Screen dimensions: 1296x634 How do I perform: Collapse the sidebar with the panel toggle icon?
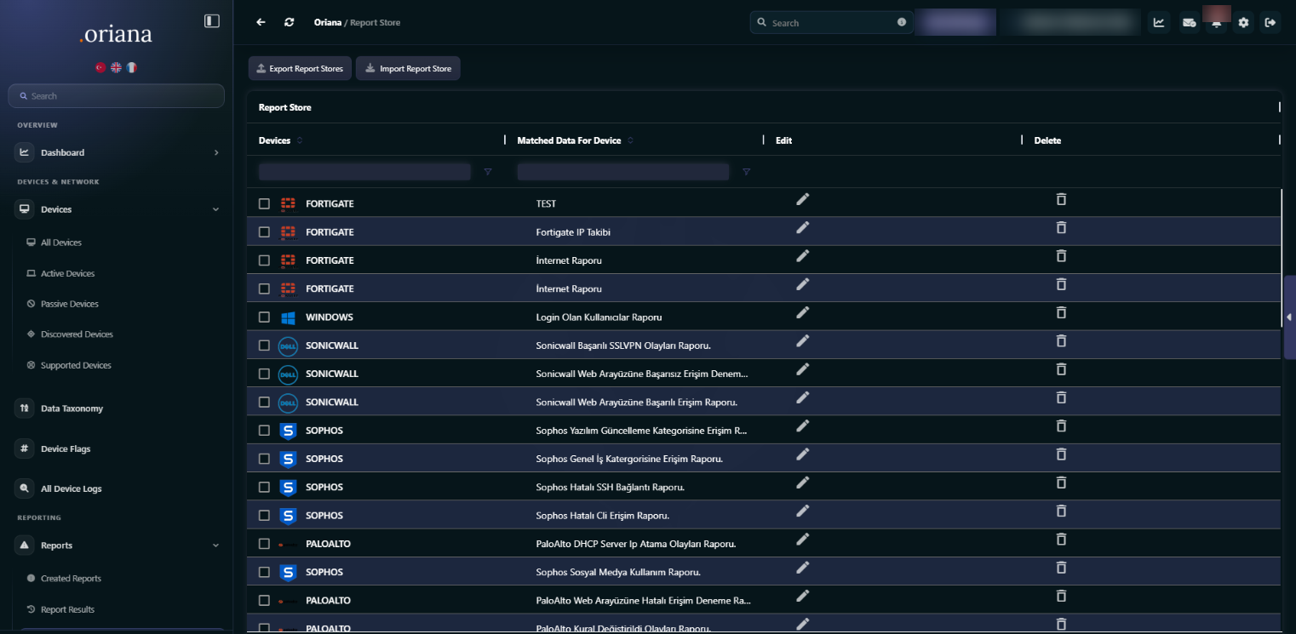click(212, 21)
